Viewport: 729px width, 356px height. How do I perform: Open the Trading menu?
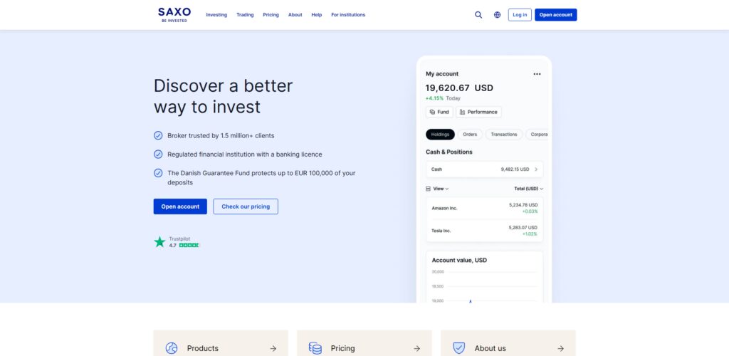(x=245, y=15)
